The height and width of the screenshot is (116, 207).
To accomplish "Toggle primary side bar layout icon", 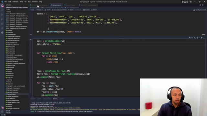I will [x=182, y=2].
